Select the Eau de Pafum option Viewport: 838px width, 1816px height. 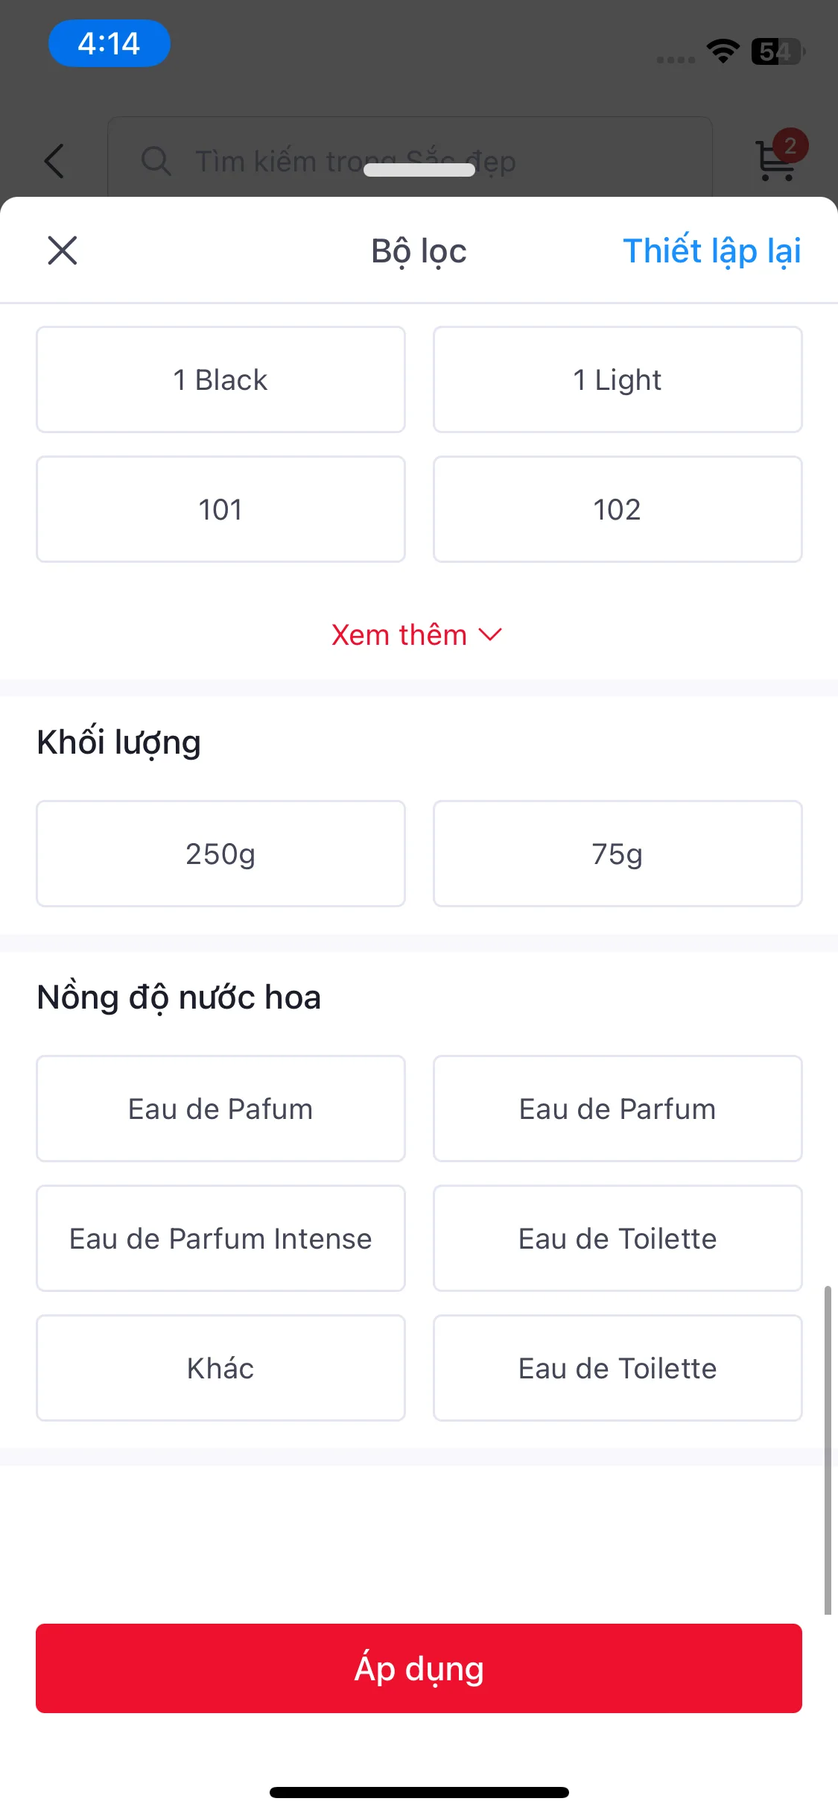(x=220, y=1109)
